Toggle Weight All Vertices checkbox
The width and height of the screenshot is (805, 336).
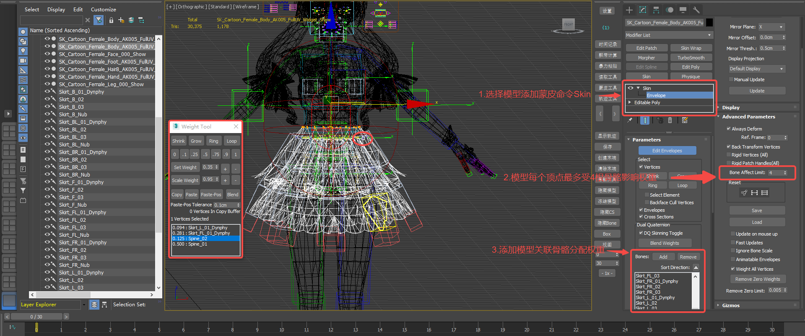pyautogui.click(x=733, y=269)
